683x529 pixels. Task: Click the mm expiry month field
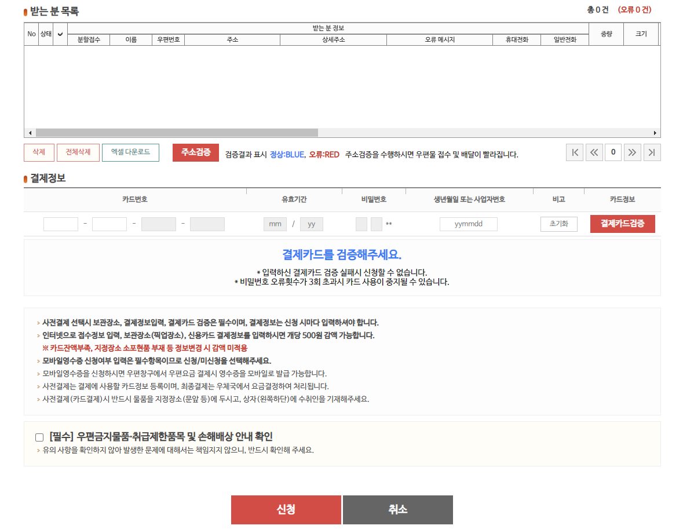coord(275,224)
